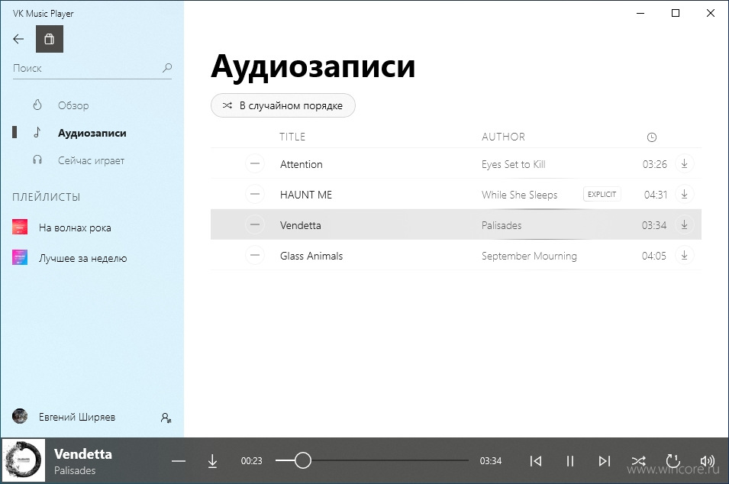Click the search magnifier icon
Image resolution: width=729 pixels, height=484 pixels.
pyautogui.click(x=167, y=68)
